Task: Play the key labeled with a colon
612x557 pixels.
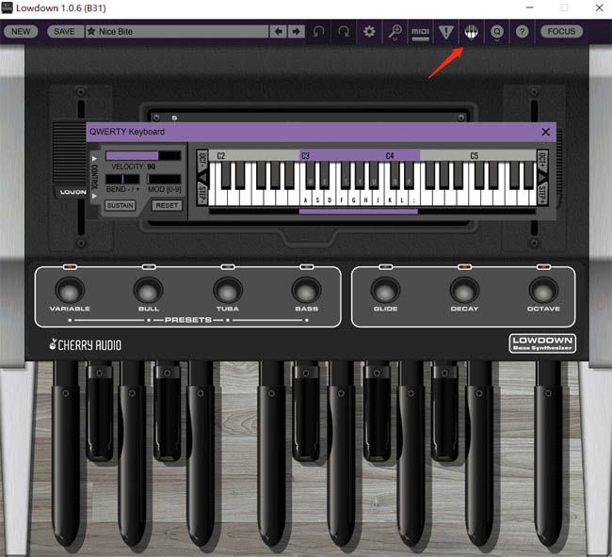Action: point(414,199)
